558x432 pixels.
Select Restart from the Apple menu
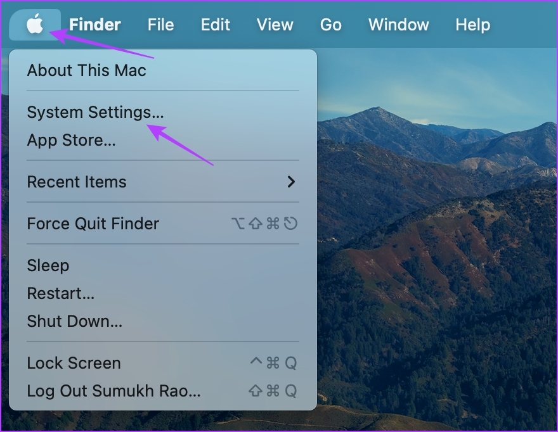(60, 293)
